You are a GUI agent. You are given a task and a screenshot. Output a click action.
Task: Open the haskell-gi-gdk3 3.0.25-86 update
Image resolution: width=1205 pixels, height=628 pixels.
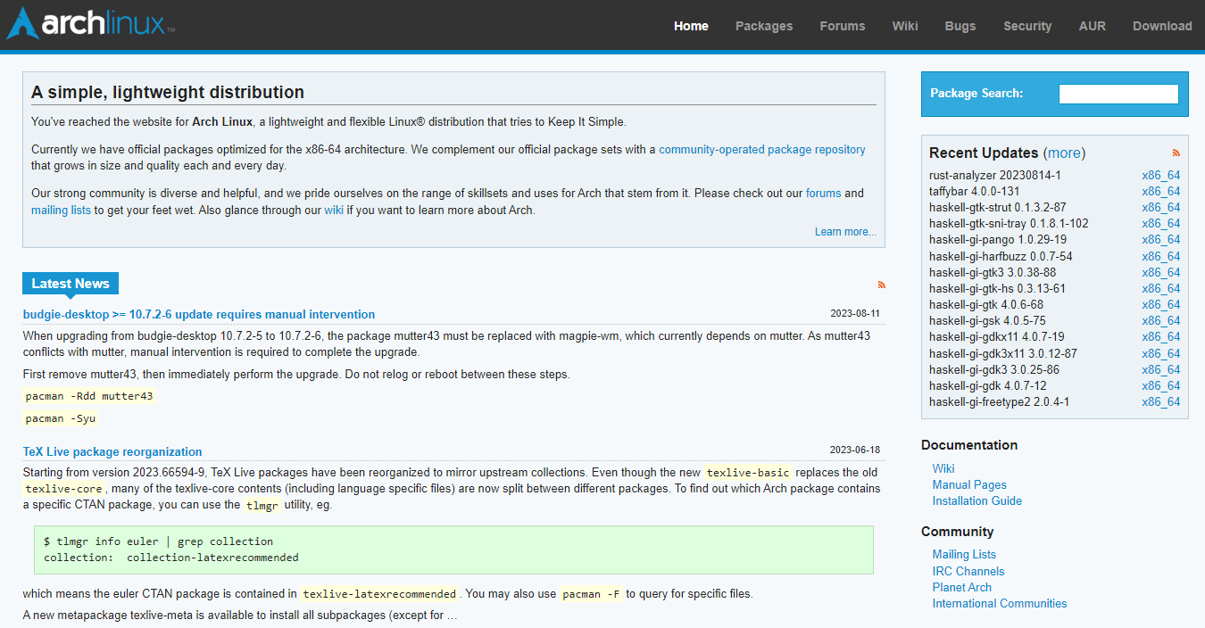994,370
